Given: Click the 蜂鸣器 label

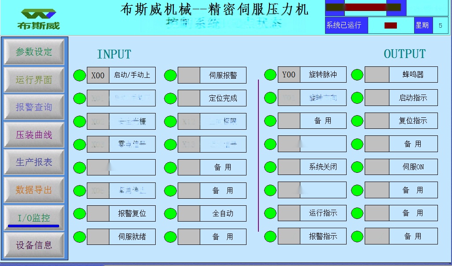Looking at the screenshot, I should [x=413, y=75].
